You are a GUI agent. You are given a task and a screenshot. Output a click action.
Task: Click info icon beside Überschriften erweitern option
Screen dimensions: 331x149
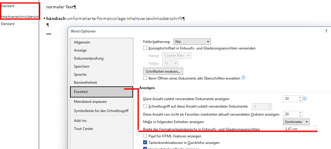point(243,78)
